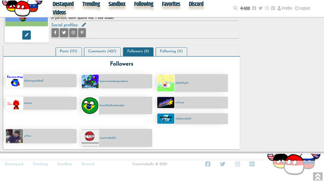Click the Logout link
This screenshot has width=324, height=182.
click(x=303, y=8)
